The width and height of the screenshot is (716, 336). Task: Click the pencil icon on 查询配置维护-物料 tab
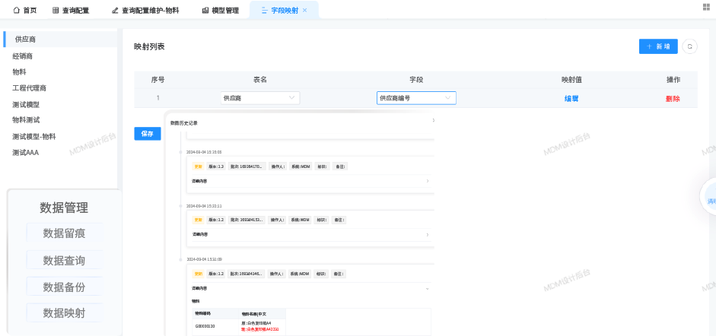point(115,11)
